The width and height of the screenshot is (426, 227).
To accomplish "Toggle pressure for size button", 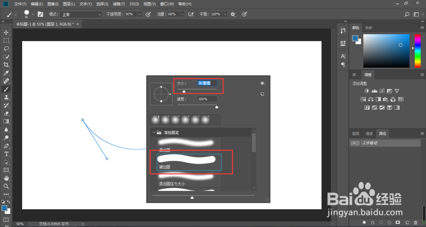I will click(245, 14).
